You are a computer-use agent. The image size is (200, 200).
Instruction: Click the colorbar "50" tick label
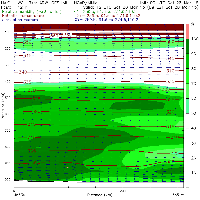194,114
